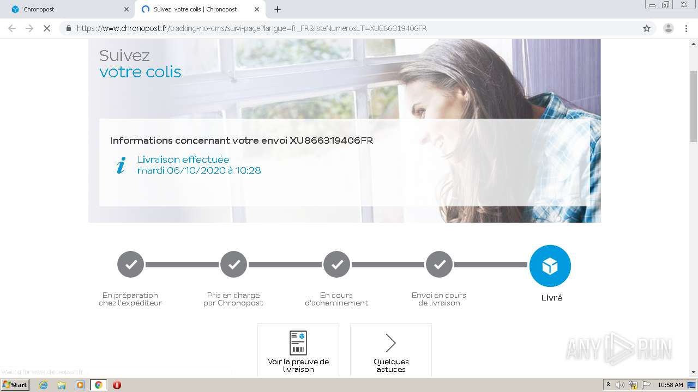Viewport: 698px width, 392px height.
Task: Click the Pris en charge par Chronopost checkmark
Action: tap(234, 265)
